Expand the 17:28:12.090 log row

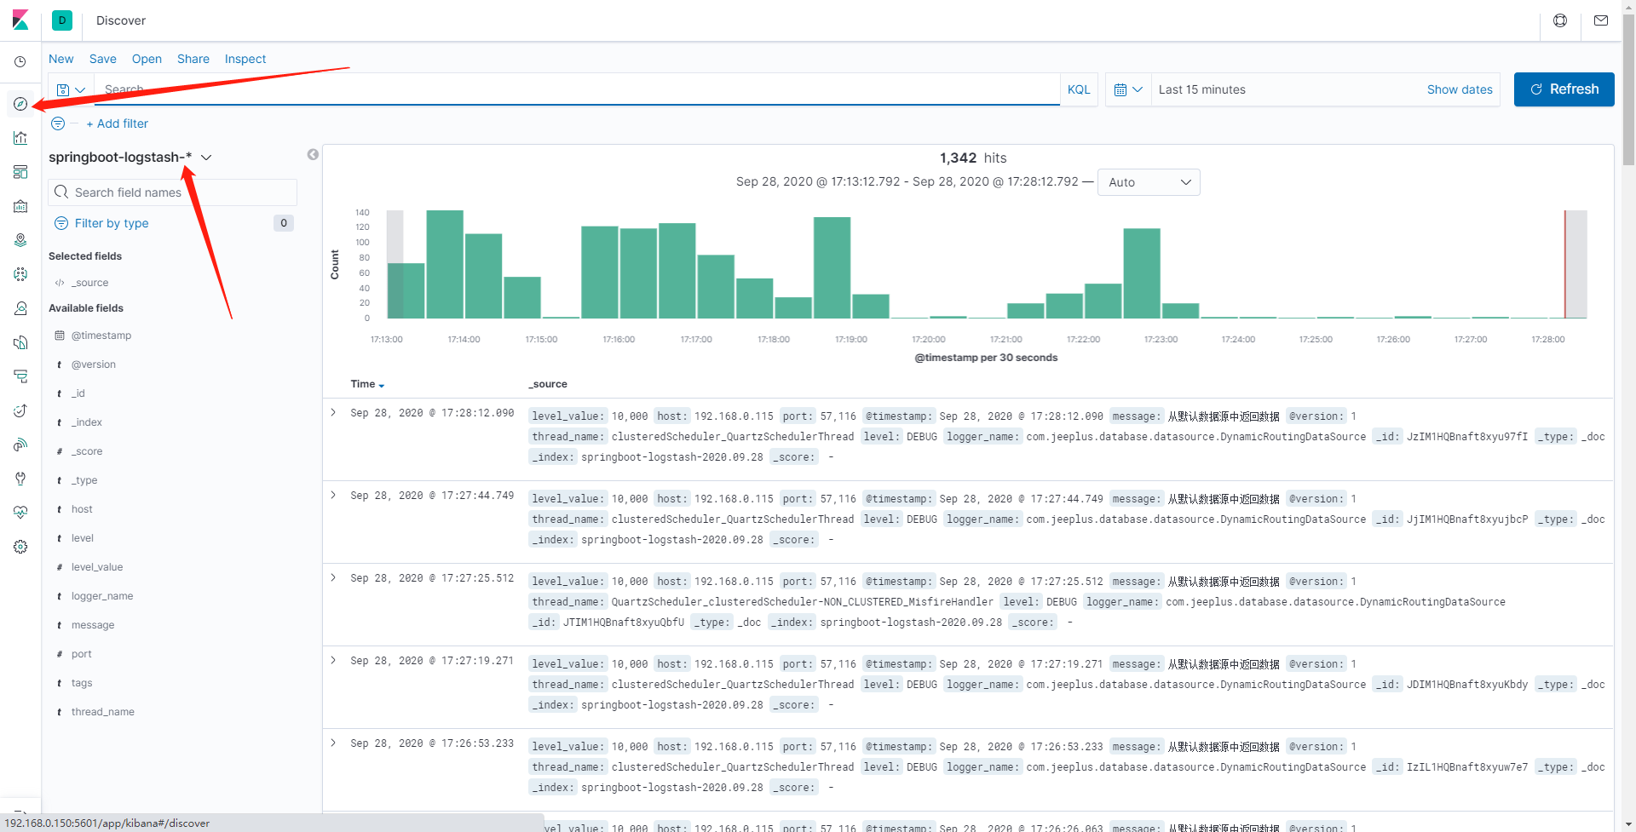[x=333, y=412]
